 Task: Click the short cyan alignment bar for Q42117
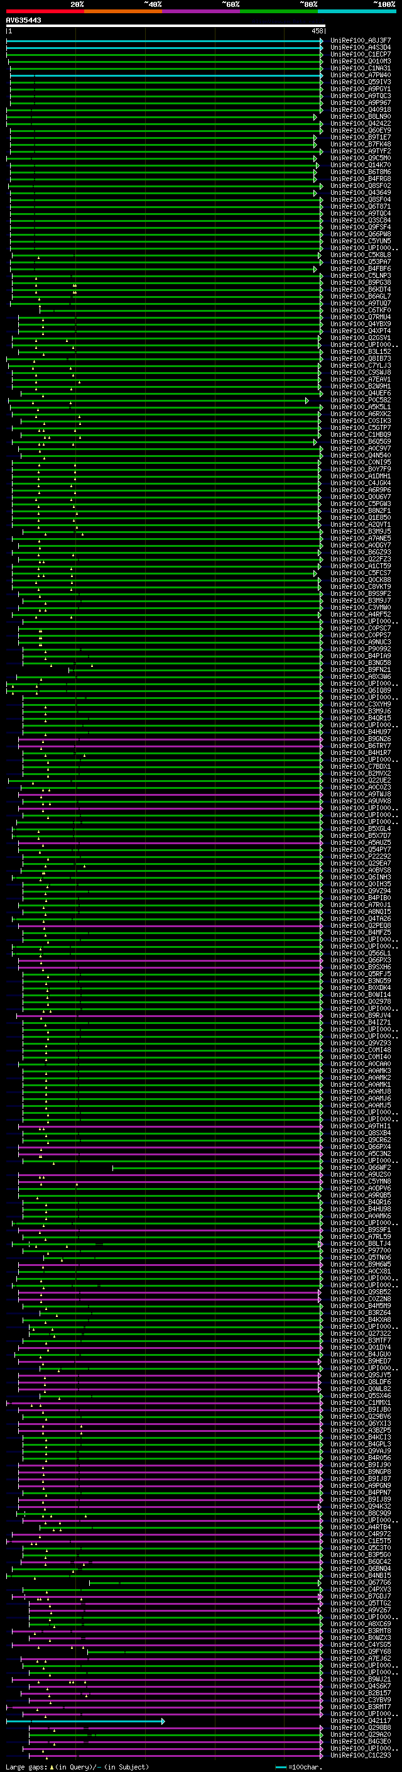tap(85, 1721)
